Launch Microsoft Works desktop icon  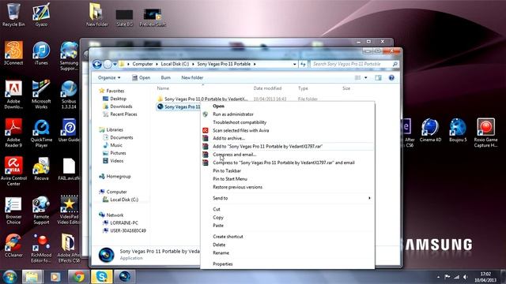pos(41,95)
